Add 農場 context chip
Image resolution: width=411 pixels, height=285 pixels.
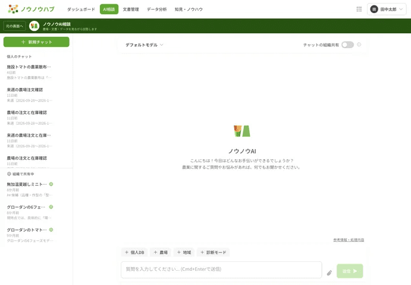tap(161, 252)
